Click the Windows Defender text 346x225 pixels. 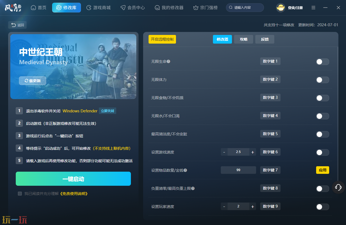80,111
